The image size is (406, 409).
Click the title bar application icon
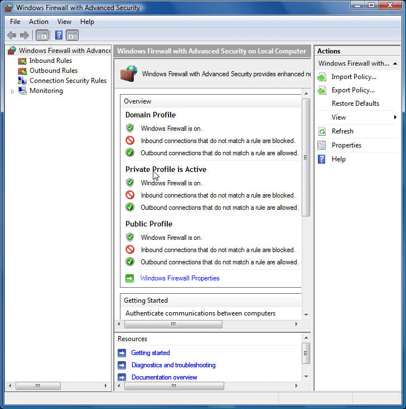click(x=9, y=8)
